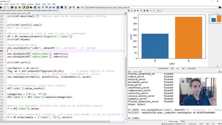This screenshot has height=125, width=222.
Task: Run selection or current line icon
Action: pos(31,7)
